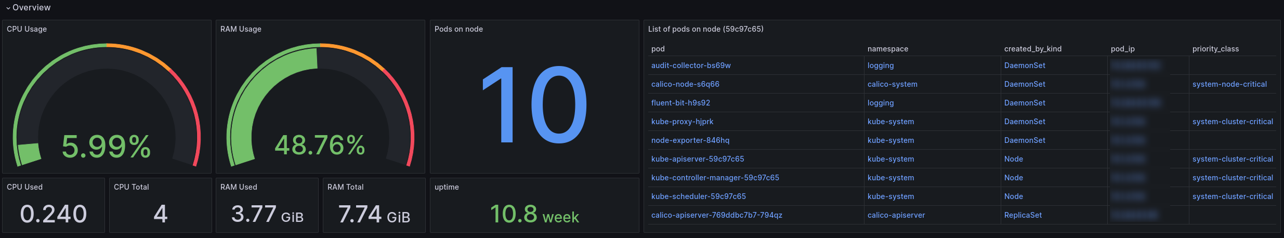1284x238 pixels.
Task: Select the node-exporter-846hq pod link
Action: [690, 140]
